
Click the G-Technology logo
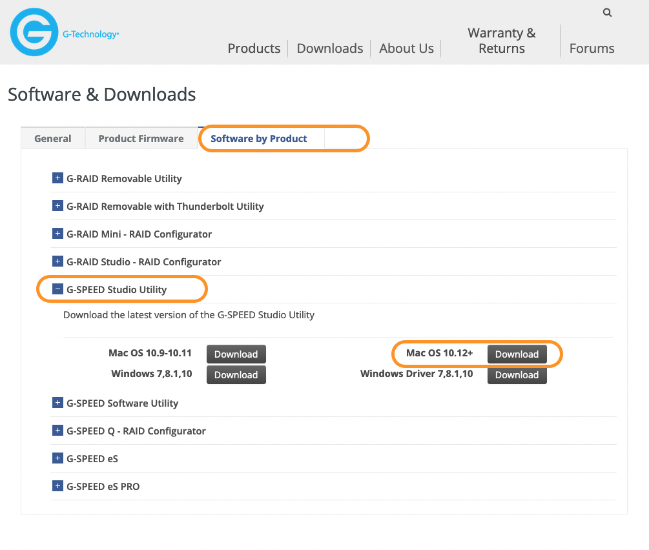point(64,32)
